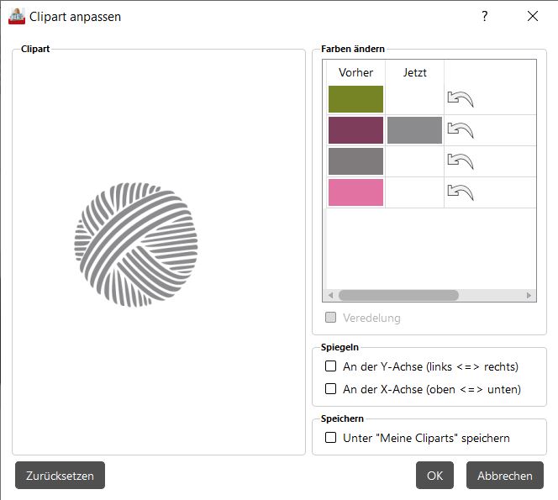Pick the olive green Vorher swatch
This screenshot has height=500, width=558.
point(355,99)
